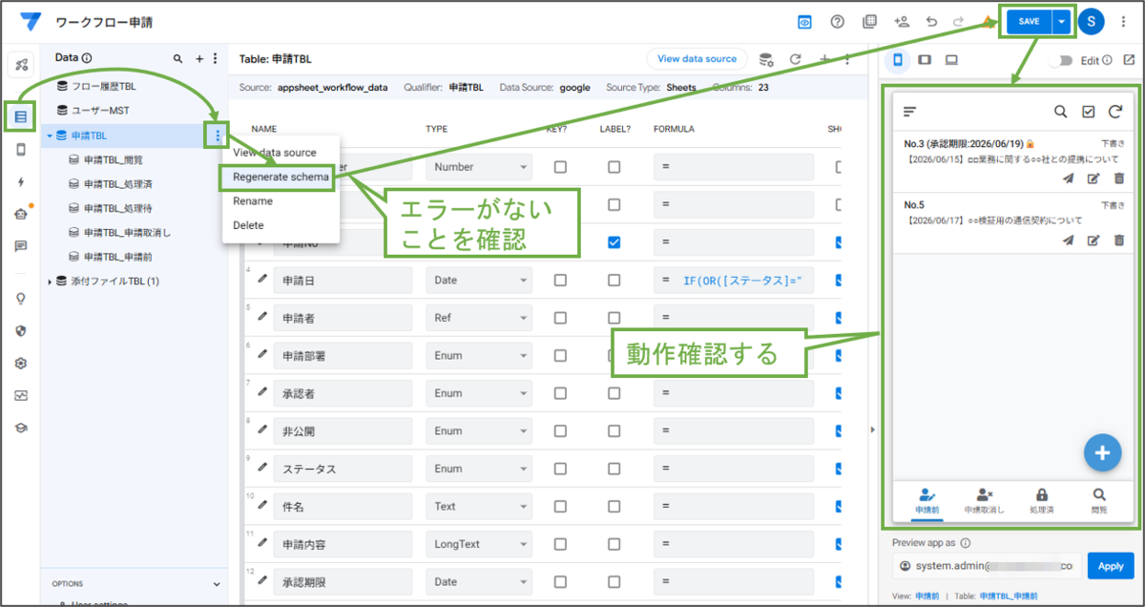1145x607 pixels.
Task: Open the Intelligence lightbulb section in sidebar
Action: tap(21, 298)
